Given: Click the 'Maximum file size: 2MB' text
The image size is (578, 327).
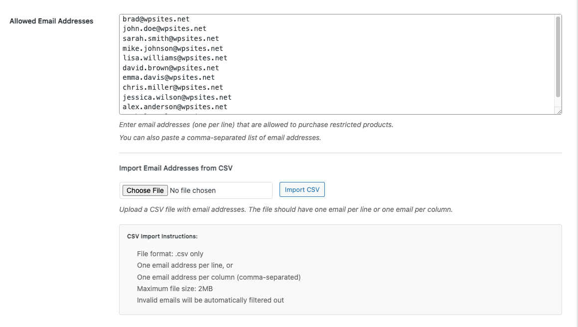Looking at the screenshot, I should [x=175, y=289].
